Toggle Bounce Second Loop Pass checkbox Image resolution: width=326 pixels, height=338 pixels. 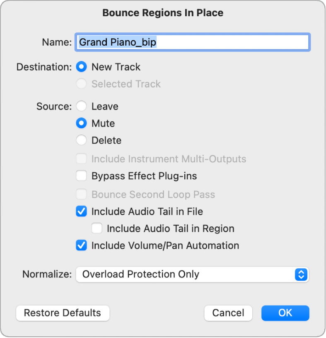(x=82, y=195)
